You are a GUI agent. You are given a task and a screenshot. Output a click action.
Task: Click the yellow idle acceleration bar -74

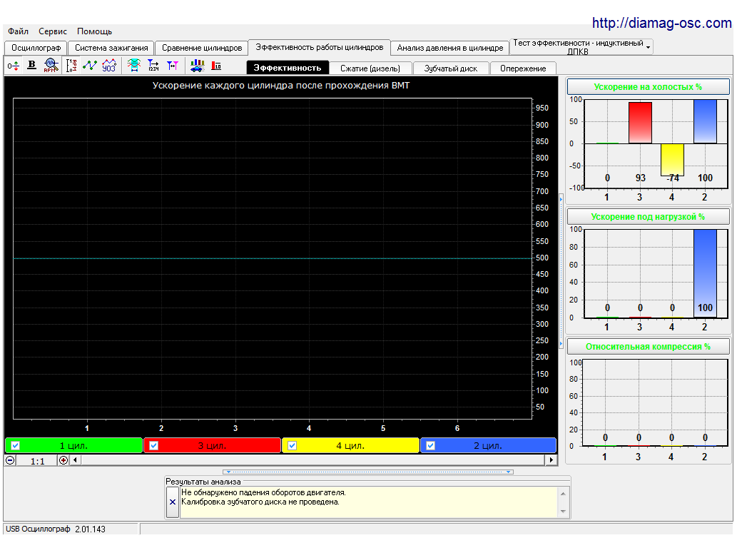point(672,159)
